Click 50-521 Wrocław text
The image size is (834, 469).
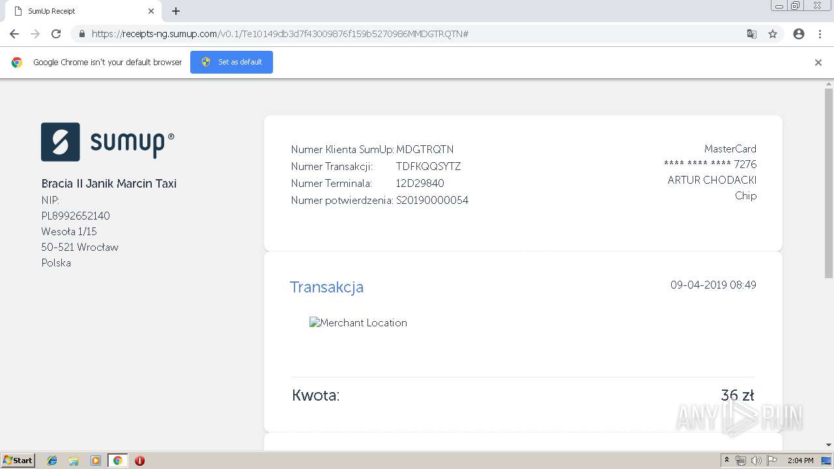[x=79, y=247]
